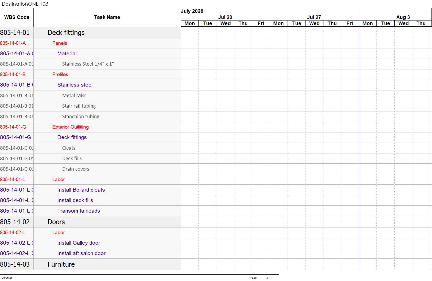This screenshot has width=432, height=281.
Task: Click Fri under the Jul 20 week
Action: (x=261, y=23)
